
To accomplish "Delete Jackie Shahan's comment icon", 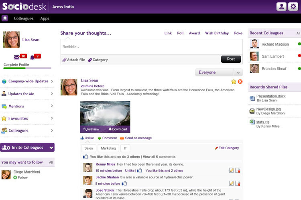I will click(x=238, y=183).
